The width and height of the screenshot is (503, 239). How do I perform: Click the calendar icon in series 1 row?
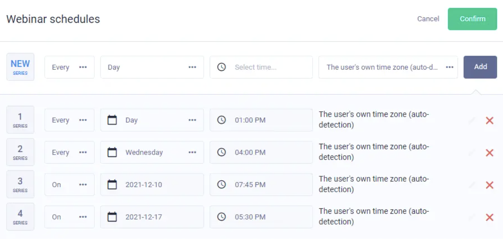112,120
